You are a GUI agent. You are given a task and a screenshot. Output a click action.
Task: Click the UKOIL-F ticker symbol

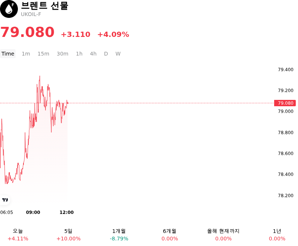pos(31,14)
